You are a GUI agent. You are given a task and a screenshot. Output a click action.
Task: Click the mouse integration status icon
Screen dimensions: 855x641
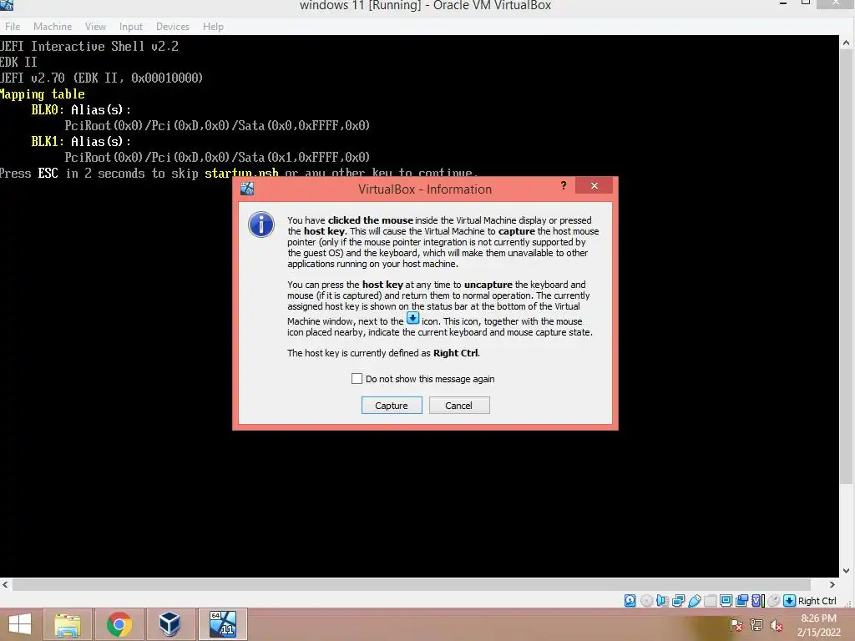774,601
